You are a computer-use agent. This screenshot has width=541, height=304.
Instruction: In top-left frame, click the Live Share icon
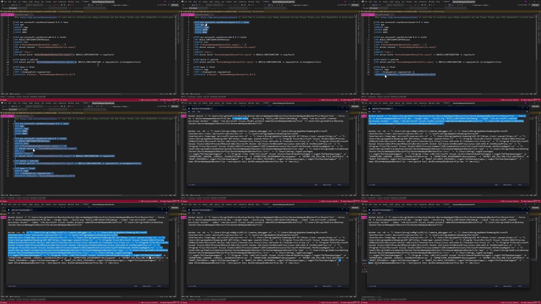click(x=158, y=5)
